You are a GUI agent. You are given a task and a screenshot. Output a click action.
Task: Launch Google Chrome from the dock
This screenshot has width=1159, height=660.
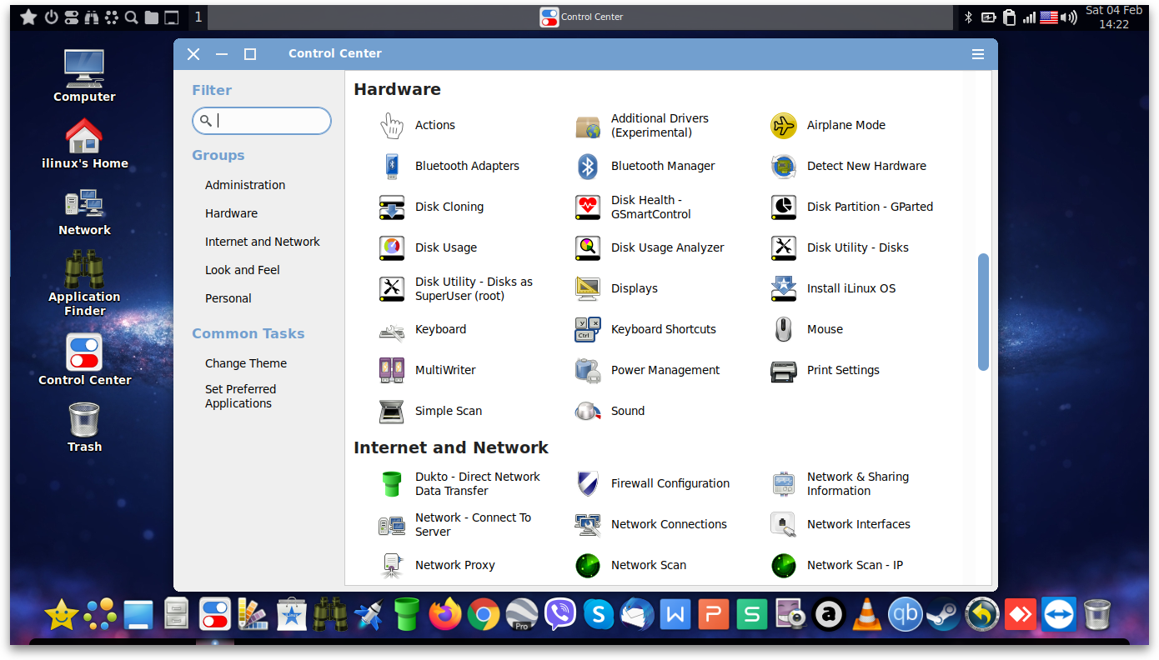[x=484, y=616]
